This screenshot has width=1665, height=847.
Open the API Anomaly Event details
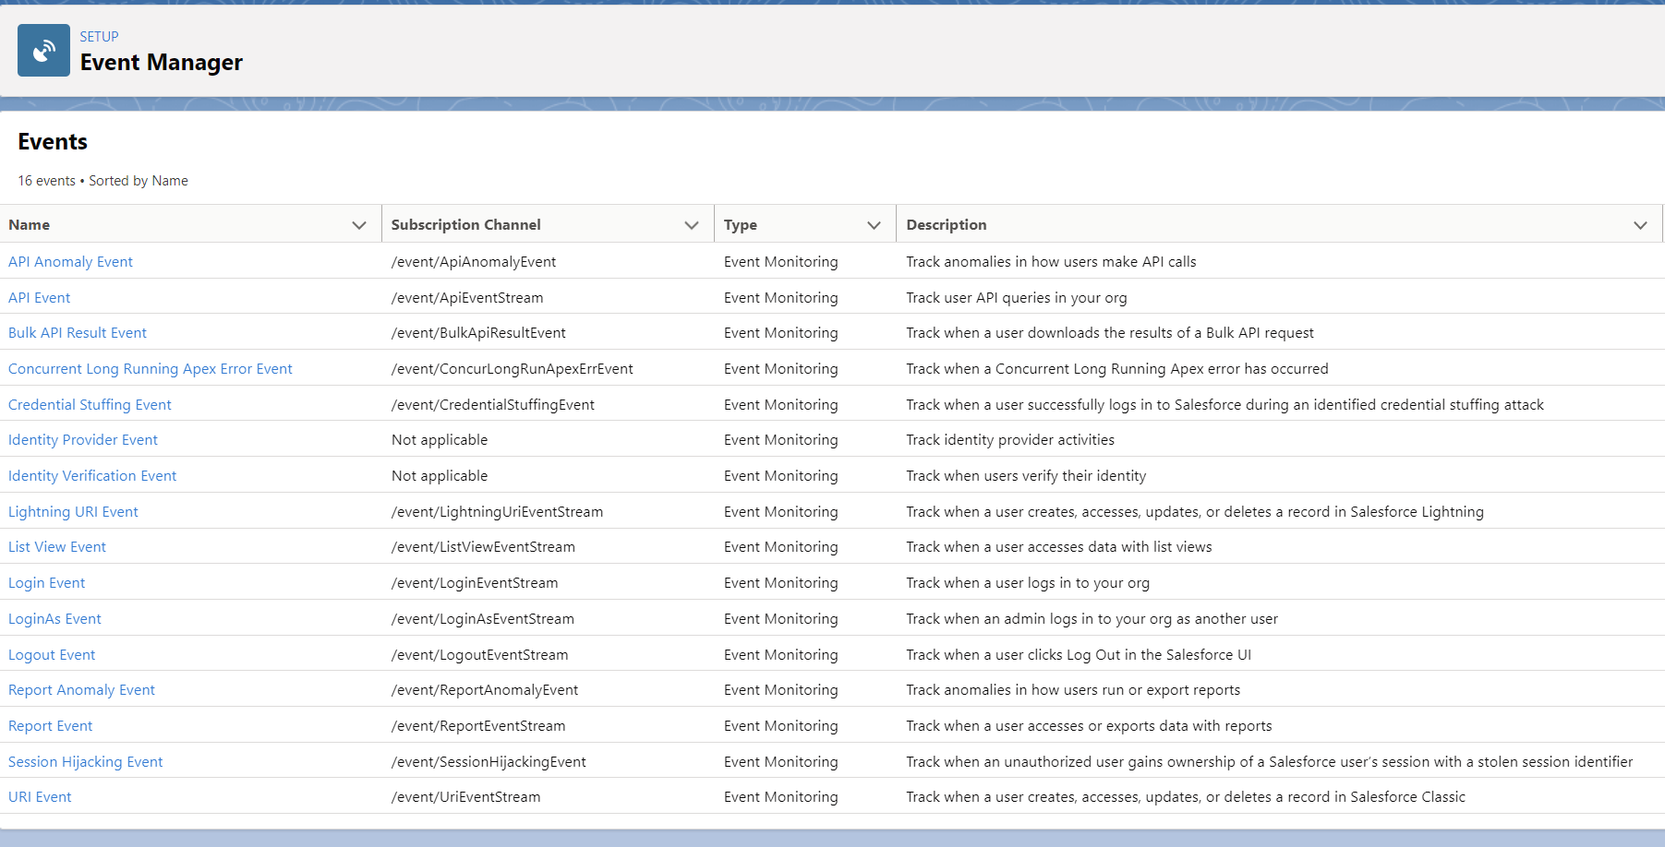70,261
